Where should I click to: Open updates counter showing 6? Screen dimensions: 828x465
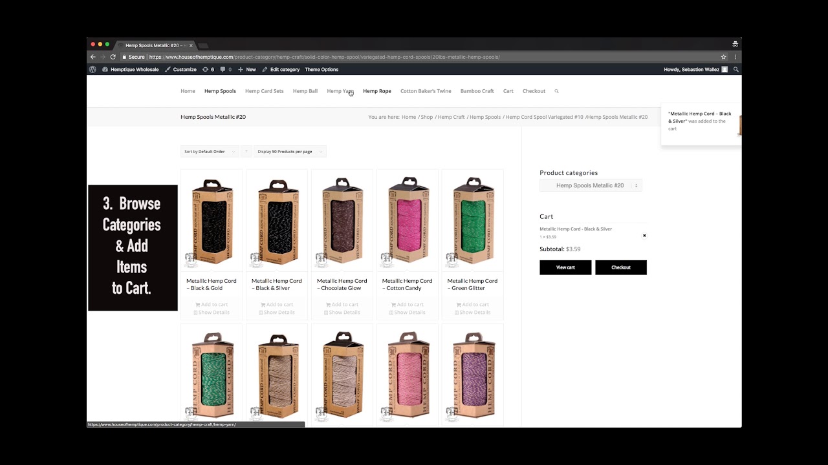tap(208, 69)
